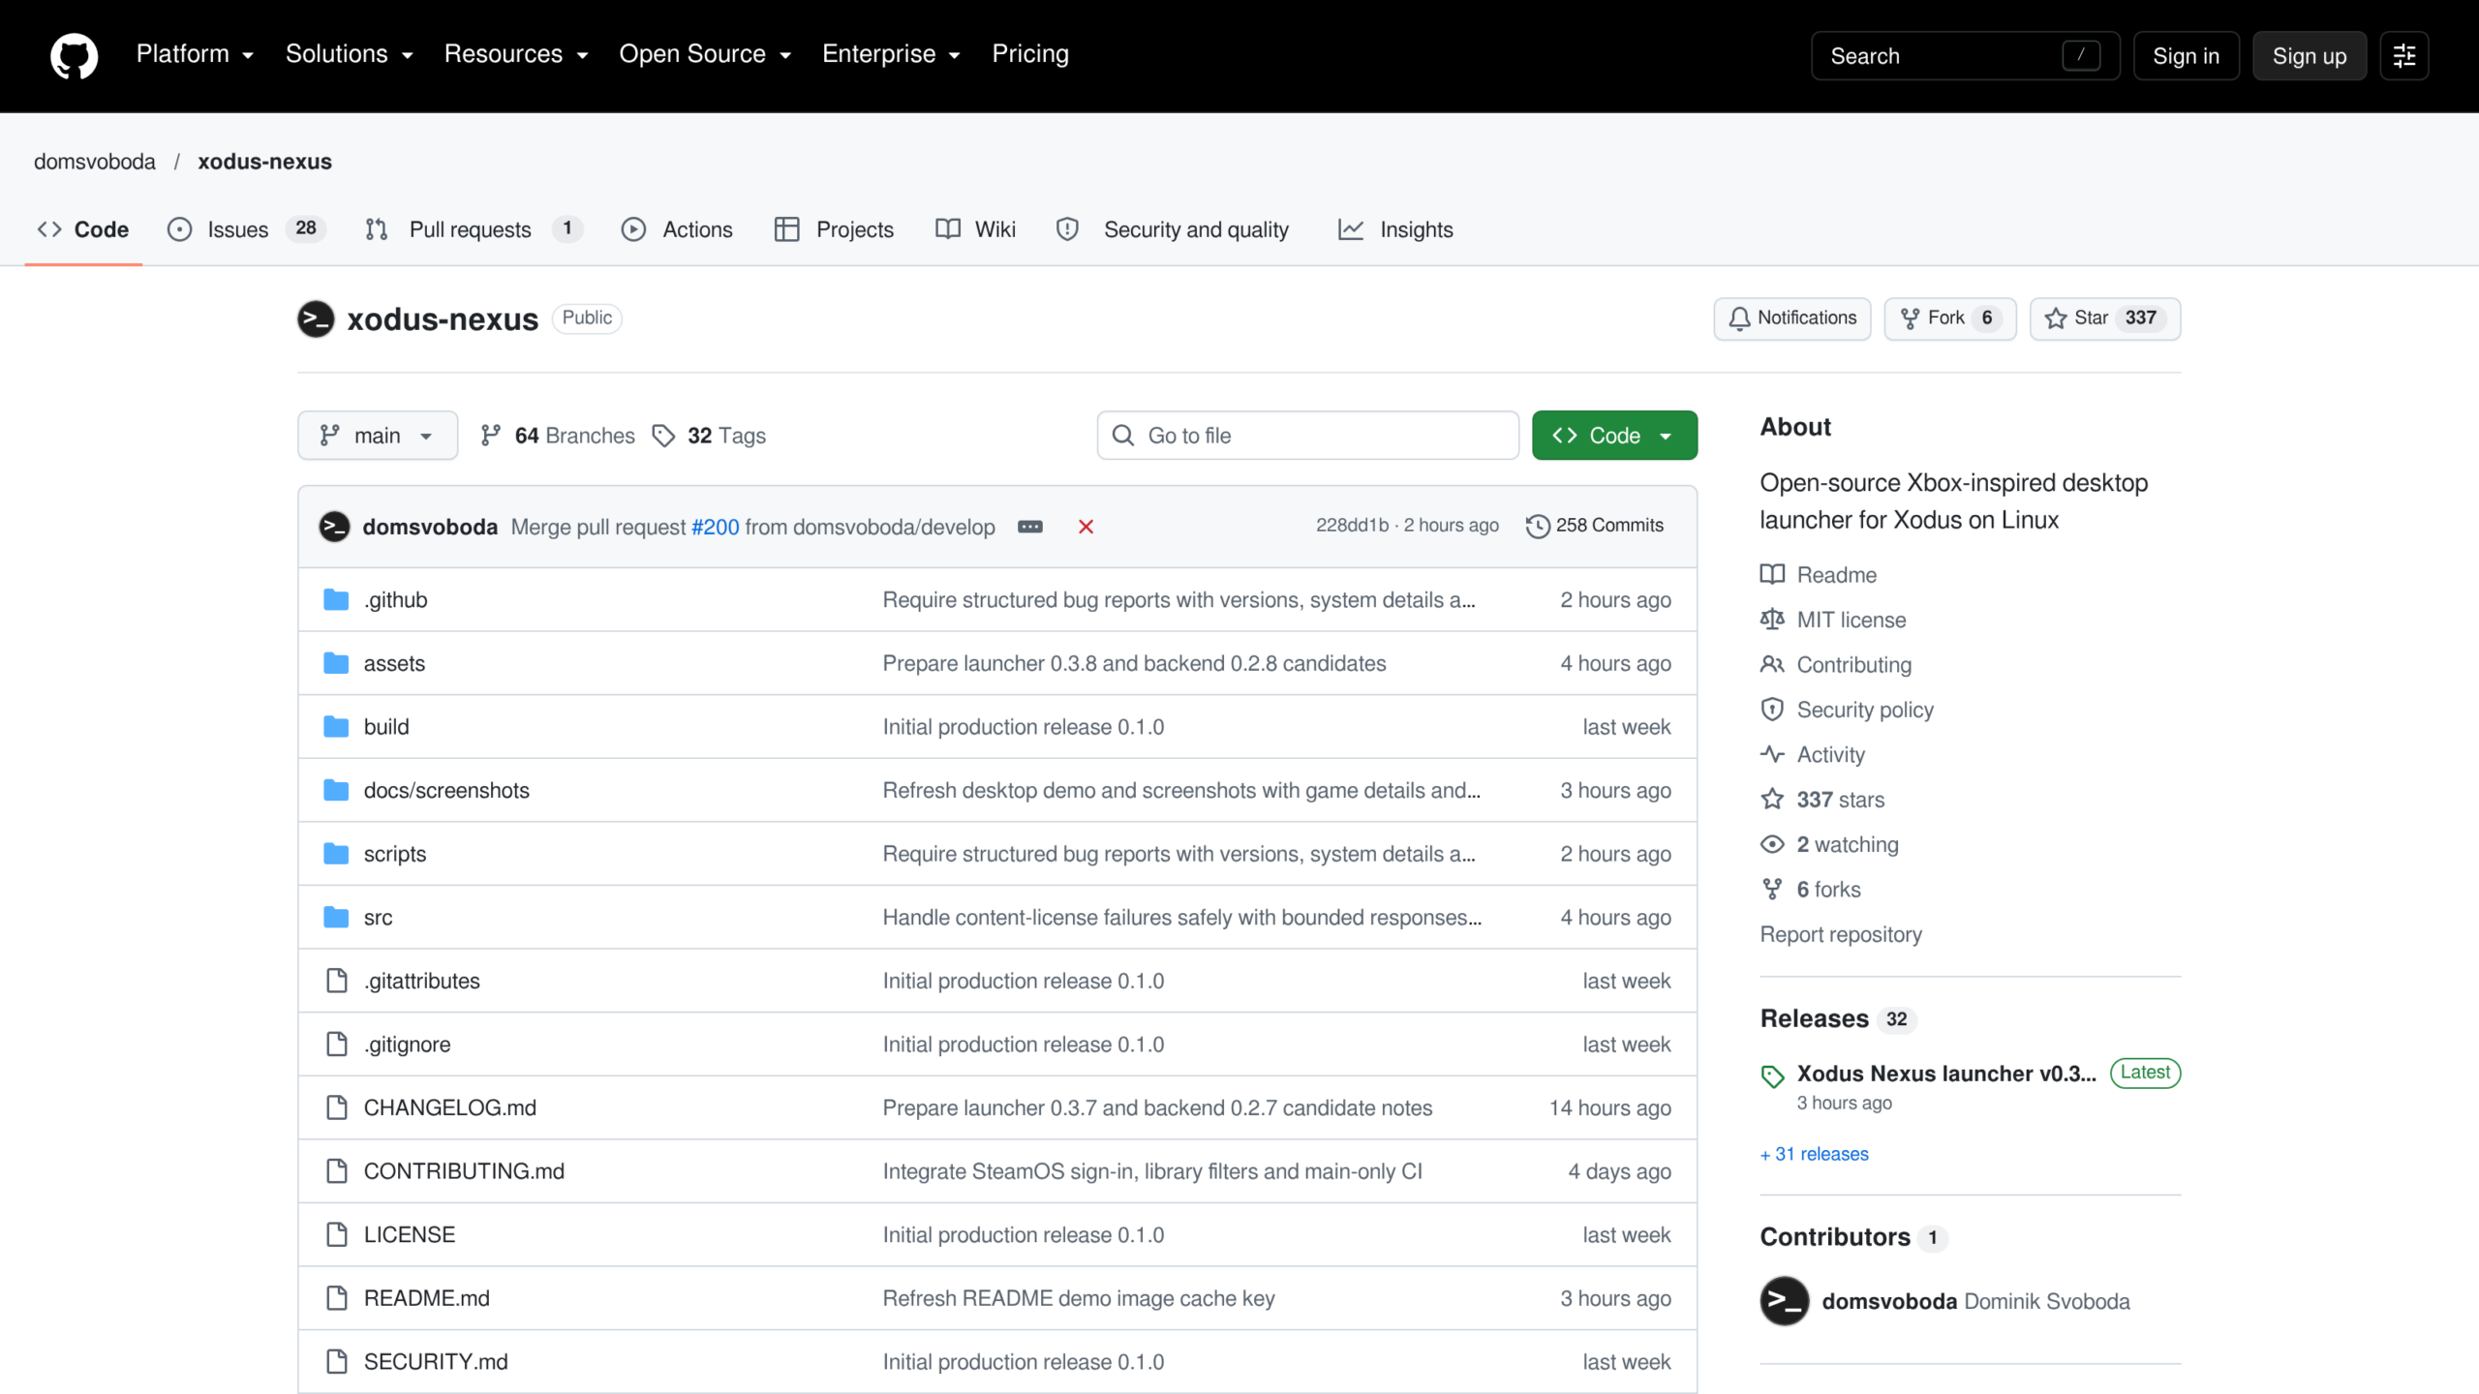This screenshot has height=1394, width=2479.
Task: Expand the Resources menu
Action: point(516,54)
